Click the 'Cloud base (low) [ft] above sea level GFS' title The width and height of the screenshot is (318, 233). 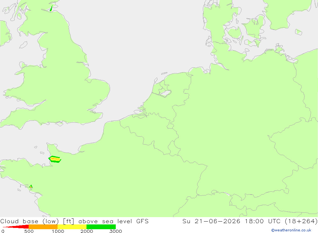tap(74, 221)
